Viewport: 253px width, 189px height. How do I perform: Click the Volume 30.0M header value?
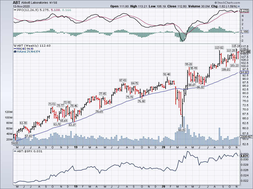point(199,6)
